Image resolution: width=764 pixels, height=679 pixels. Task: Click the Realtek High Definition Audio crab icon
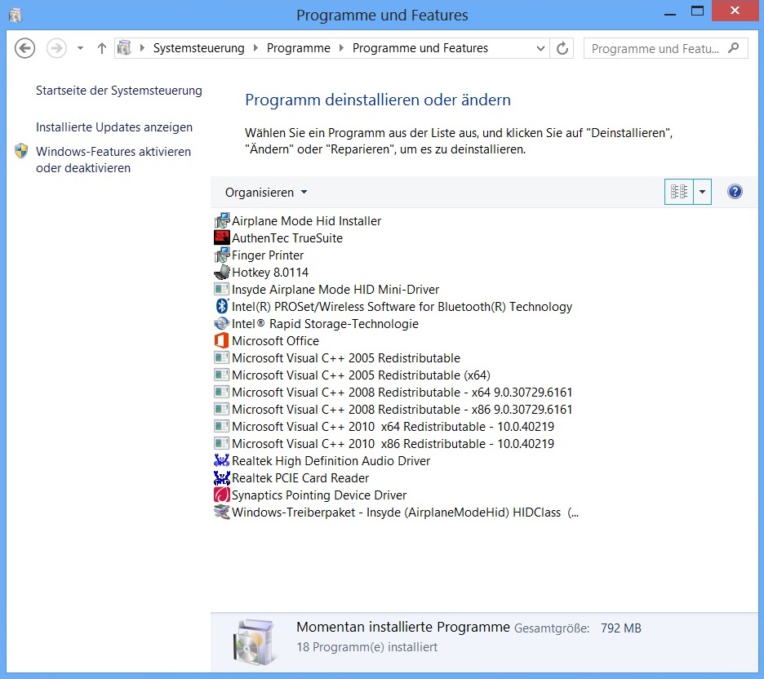pos(222,460)
